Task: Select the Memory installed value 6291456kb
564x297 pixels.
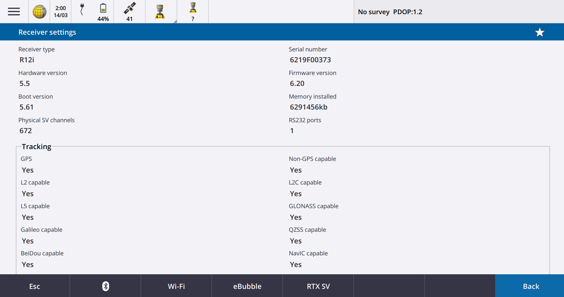Action: click(x=309, y=107)
